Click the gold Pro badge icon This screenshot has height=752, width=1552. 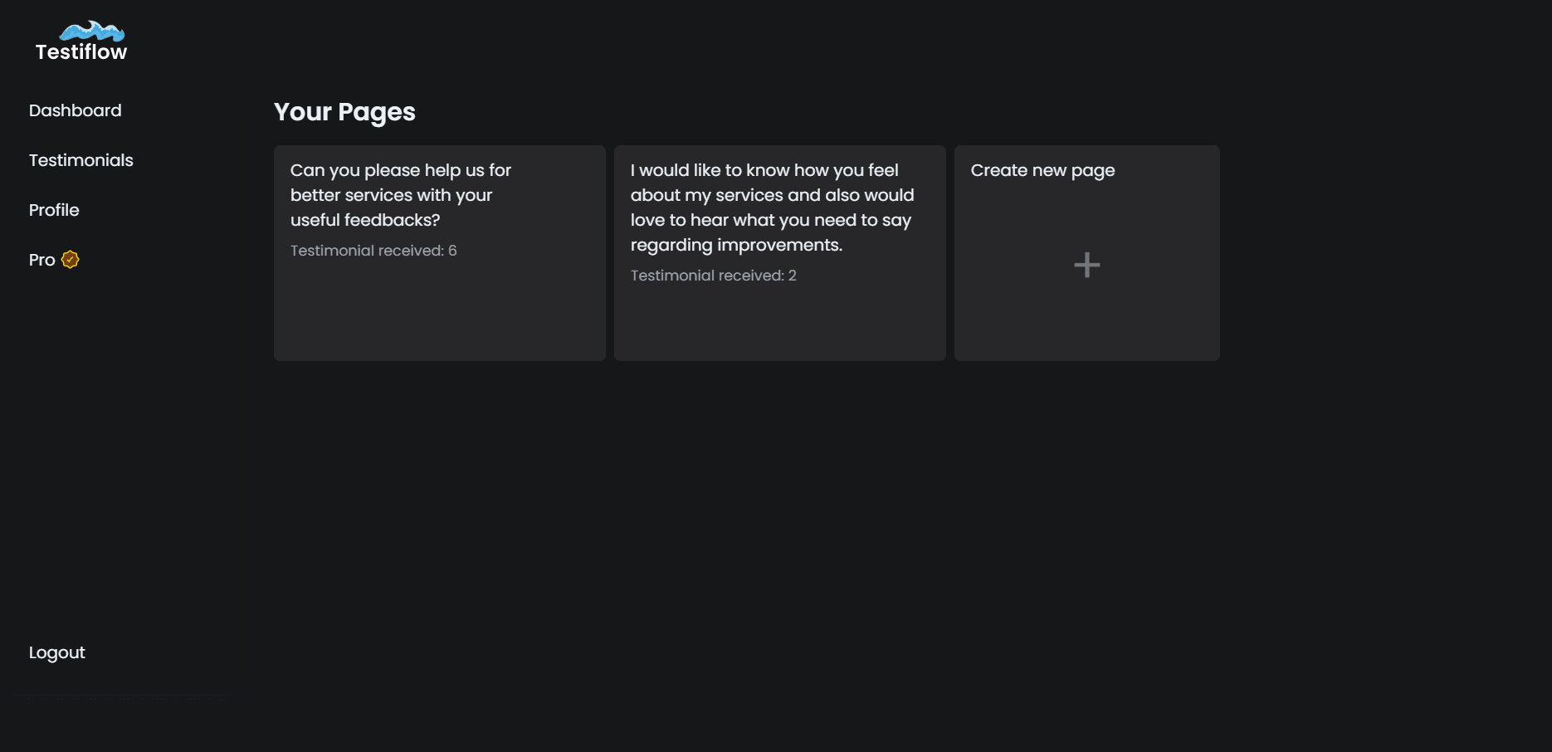71,260
